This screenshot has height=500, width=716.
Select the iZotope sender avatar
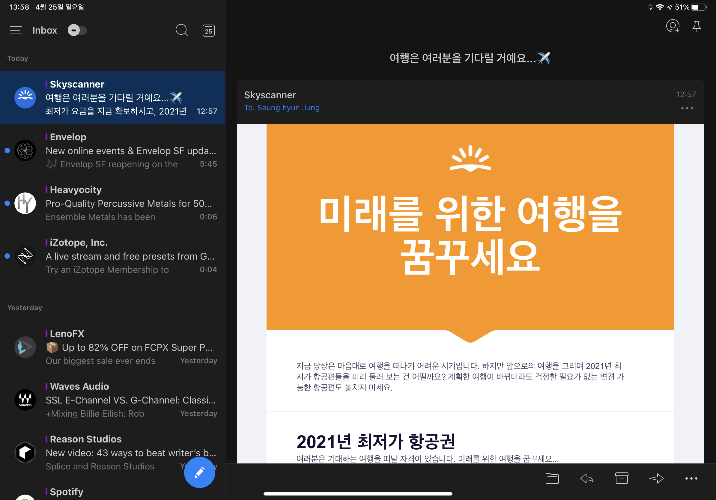25,256
